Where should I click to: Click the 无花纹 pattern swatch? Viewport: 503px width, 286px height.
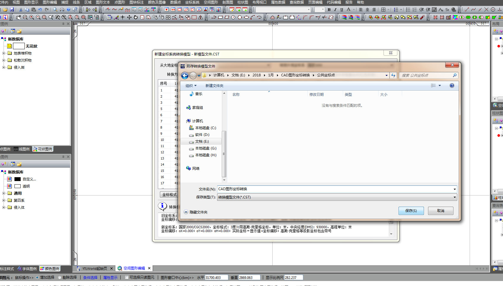(x=19, y=46)
